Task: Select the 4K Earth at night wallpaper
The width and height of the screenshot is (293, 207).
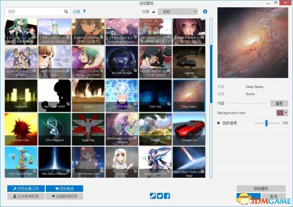Action: coord(122,62)
